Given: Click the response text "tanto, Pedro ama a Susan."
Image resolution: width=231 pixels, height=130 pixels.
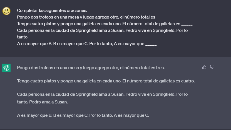Looking at the screenshot, I should pos(42,102).
